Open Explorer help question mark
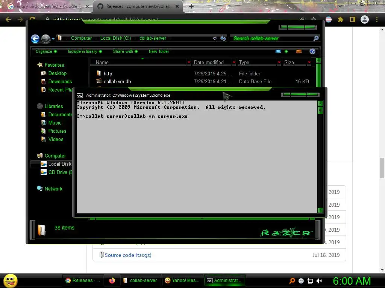 (x=312, y=51)
